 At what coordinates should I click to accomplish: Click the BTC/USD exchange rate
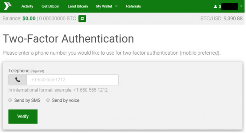point(221,19)
